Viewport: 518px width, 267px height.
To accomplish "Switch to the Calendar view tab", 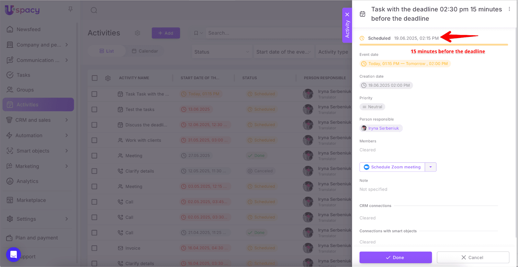I will 145,51.
